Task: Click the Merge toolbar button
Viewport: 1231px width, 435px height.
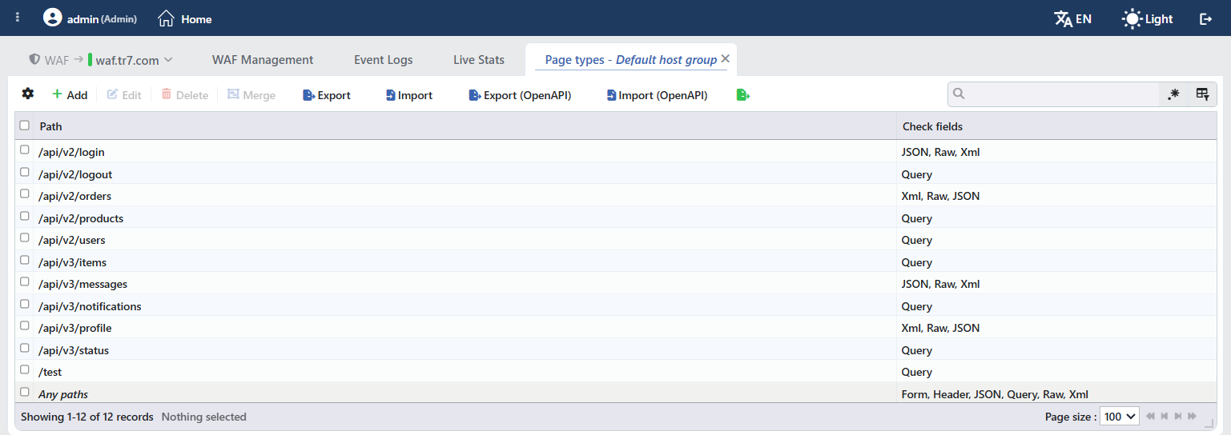Action: coord(251,95)
